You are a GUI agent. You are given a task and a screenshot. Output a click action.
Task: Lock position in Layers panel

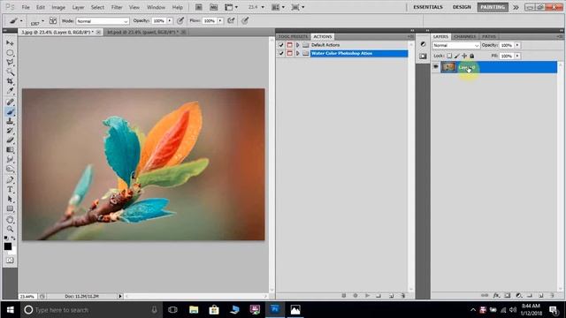click(464, 56)
